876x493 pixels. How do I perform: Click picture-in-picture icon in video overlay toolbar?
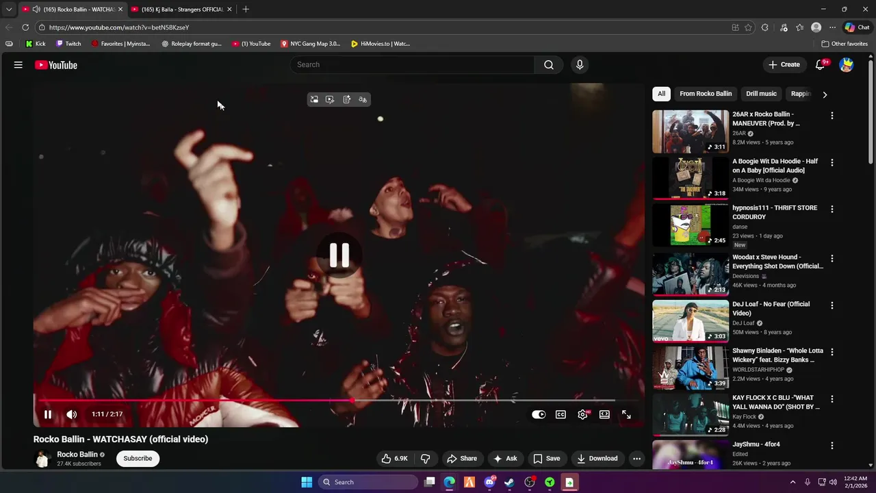[314, 99]
